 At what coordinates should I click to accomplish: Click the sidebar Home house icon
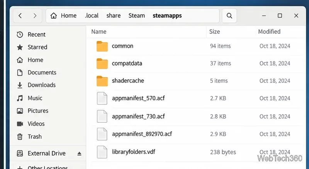coord(20,60)
